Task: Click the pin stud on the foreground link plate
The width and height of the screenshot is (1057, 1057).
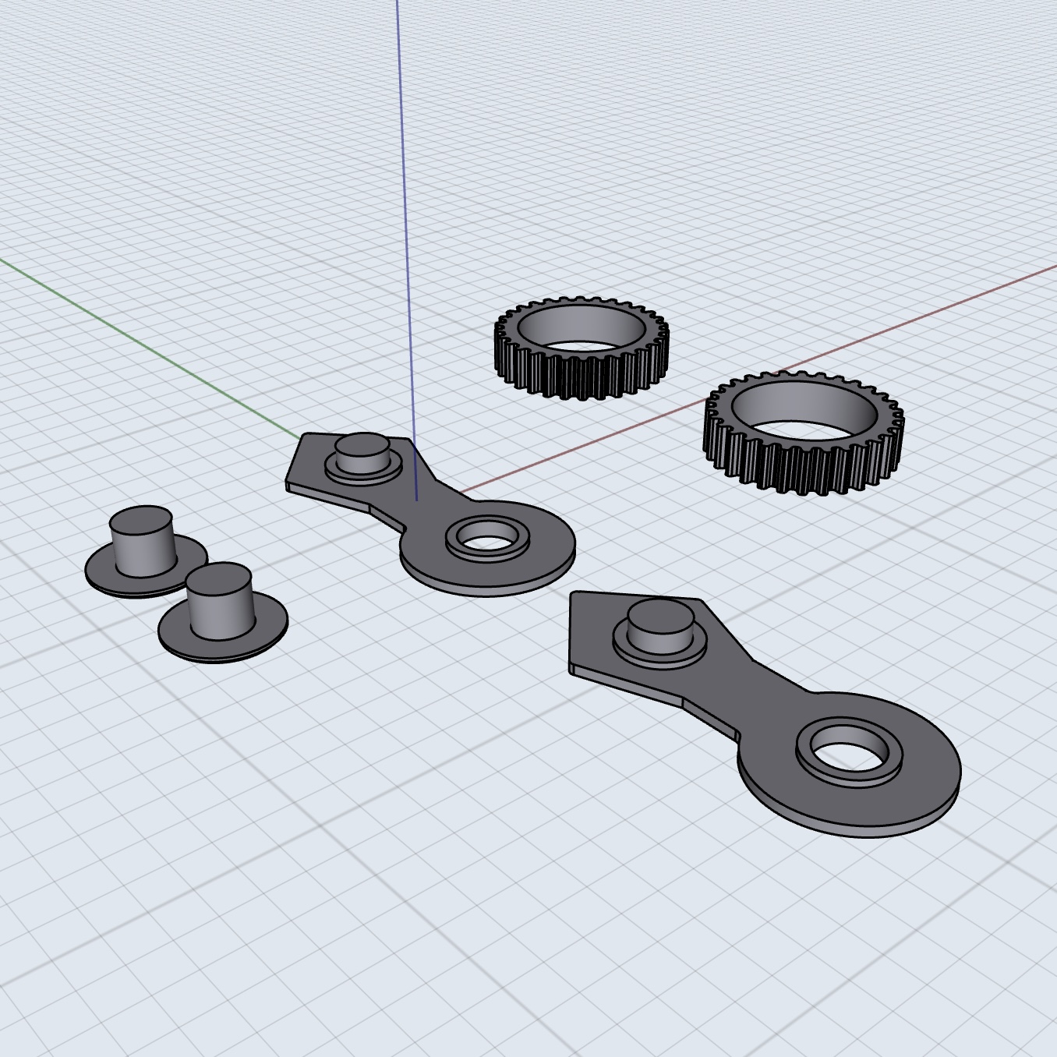Action: (660, 627)
